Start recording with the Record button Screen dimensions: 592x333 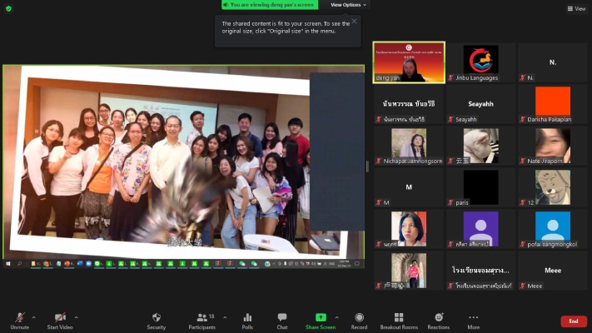[359, 319]
